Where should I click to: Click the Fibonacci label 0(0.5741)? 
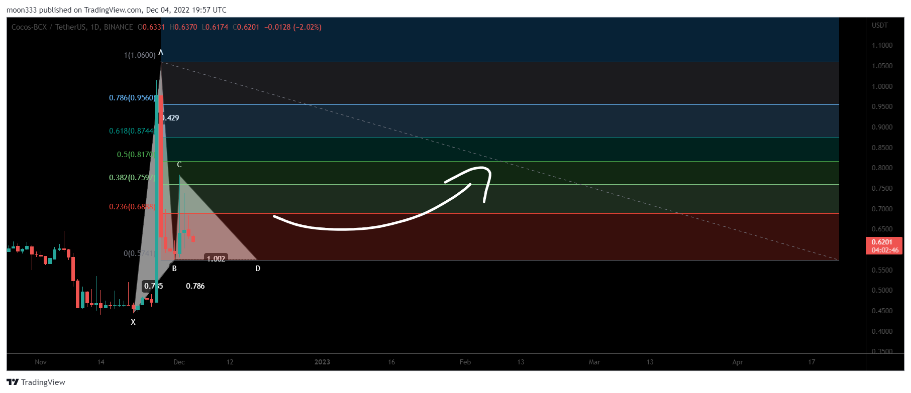(139, 253)
